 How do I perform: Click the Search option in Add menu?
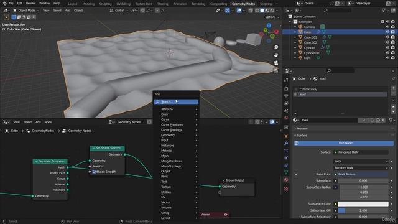coord(176,101)
